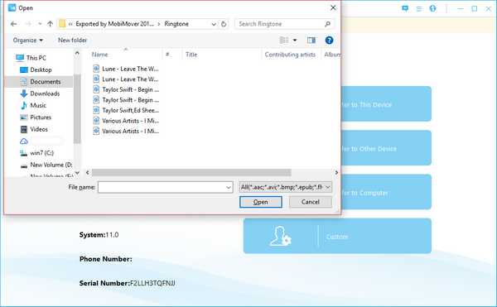497x307 pixels.
Task: Sort by Title column header
Action: (191, 55)
